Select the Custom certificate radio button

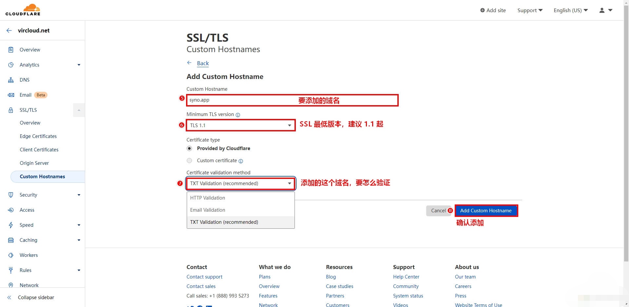click(x=189, y=161)
